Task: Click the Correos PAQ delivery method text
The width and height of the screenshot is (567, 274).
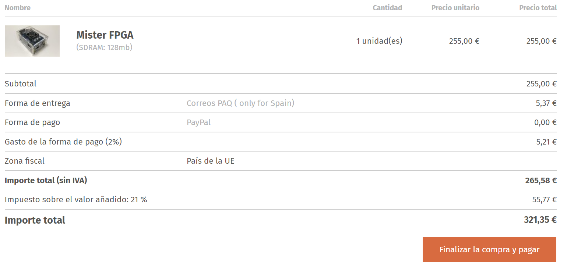Action: 240,103
